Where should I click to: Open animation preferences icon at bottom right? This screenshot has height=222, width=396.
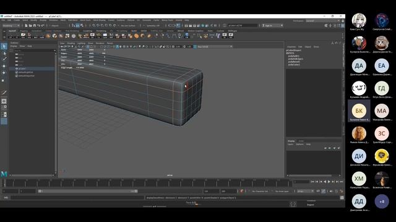click(x=342, y=191)
